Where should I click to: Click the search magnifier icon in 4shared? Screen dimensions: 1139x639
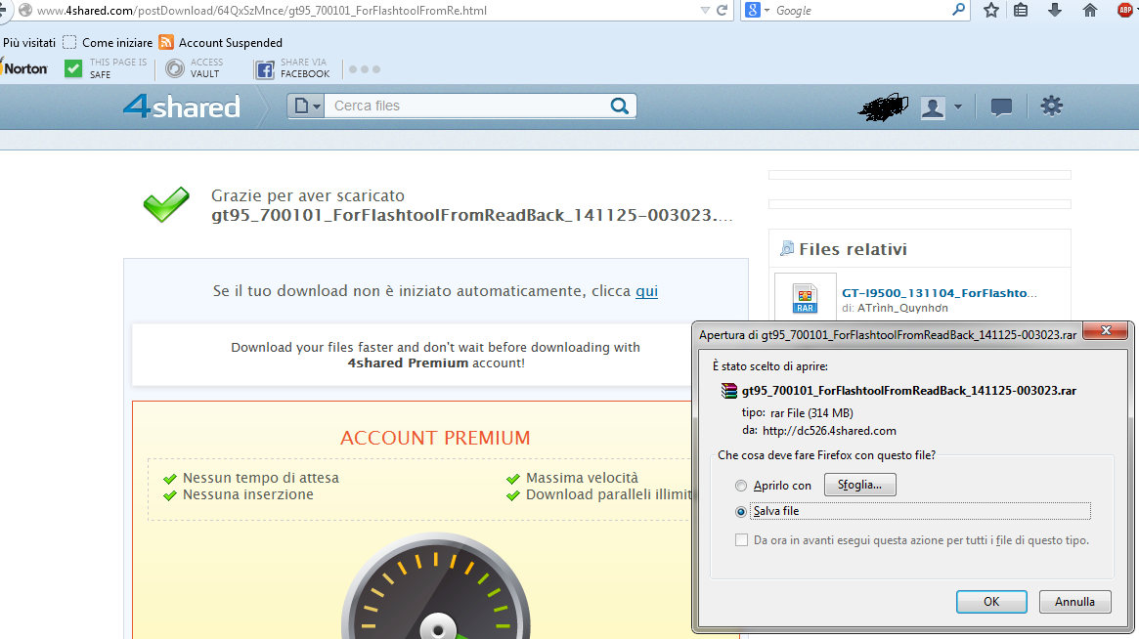pyautogui.click(x=619, y=106)
